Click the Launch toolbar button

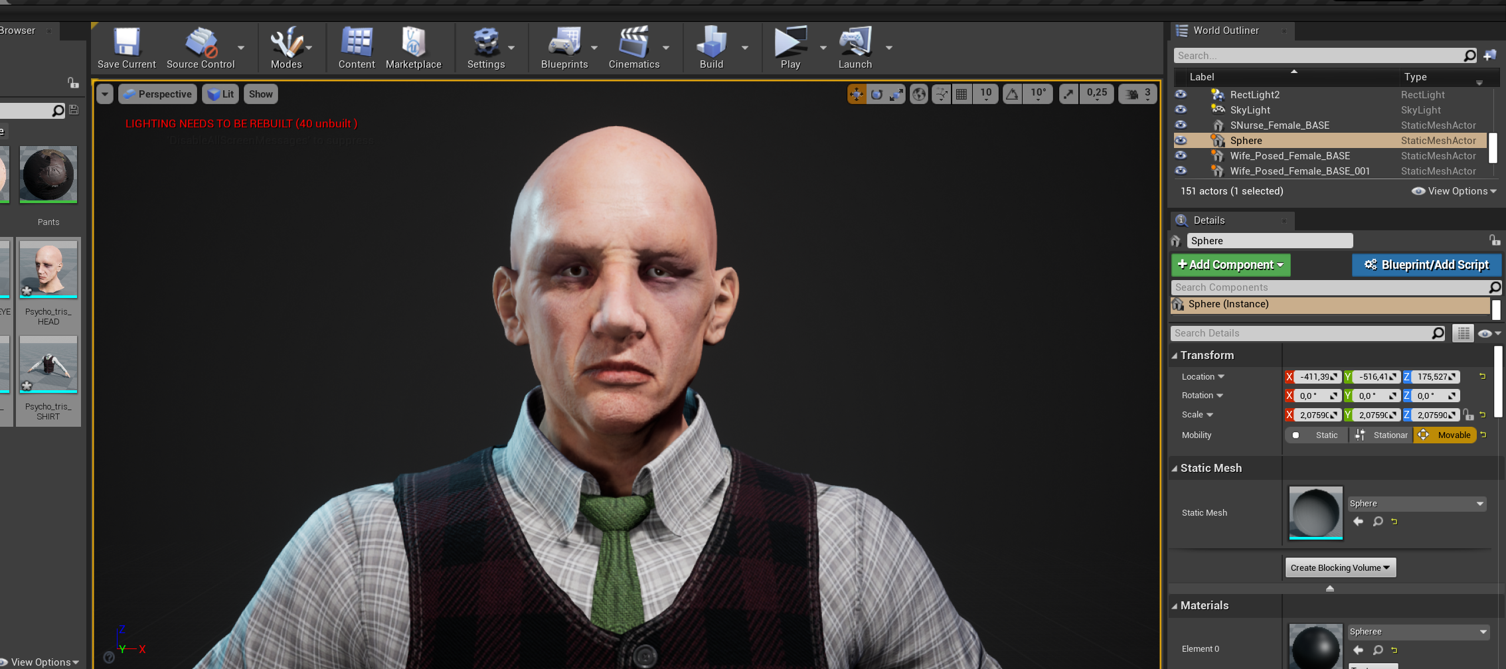tap(855, 48)
